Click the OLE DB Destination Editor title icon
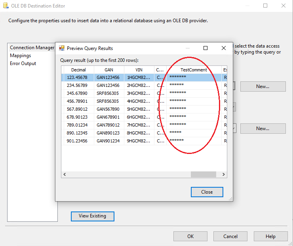Viewport: 293px width, 246px height. coord(5,6)
